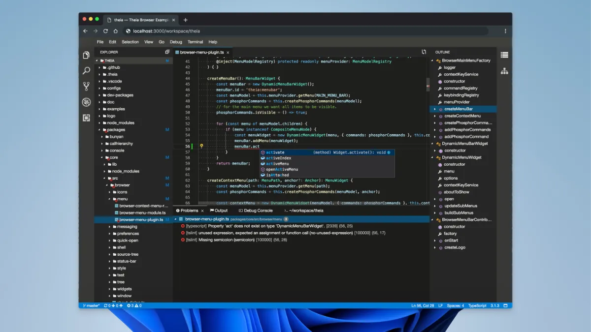The height and width of the screenshot is (332, 591).
Task: Open the Source Control (git) view
Action: (x=86, y=87)
